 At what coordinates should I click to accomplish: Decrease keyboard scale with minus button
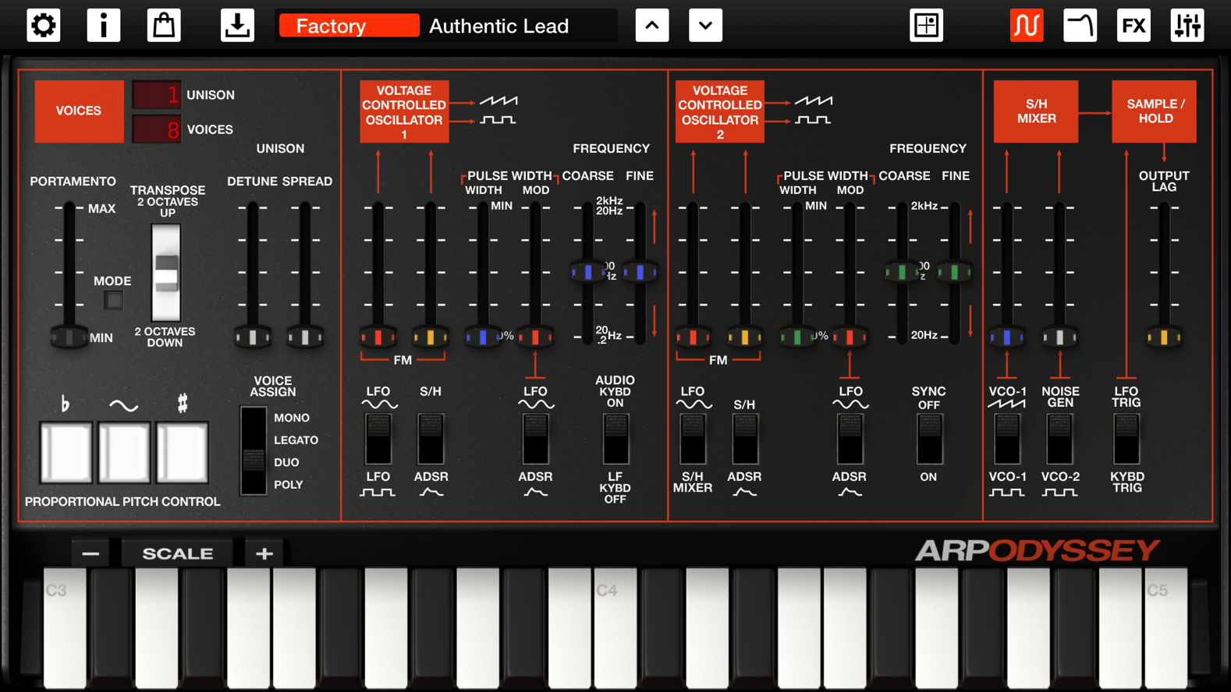click(90, 553)
